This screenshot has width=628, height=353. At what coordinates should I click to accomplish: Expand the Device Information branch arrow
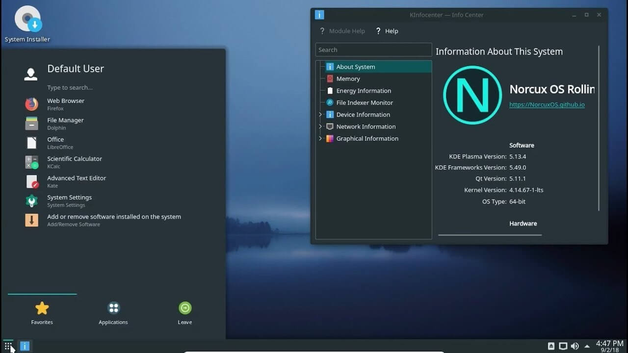pos(320,115)
